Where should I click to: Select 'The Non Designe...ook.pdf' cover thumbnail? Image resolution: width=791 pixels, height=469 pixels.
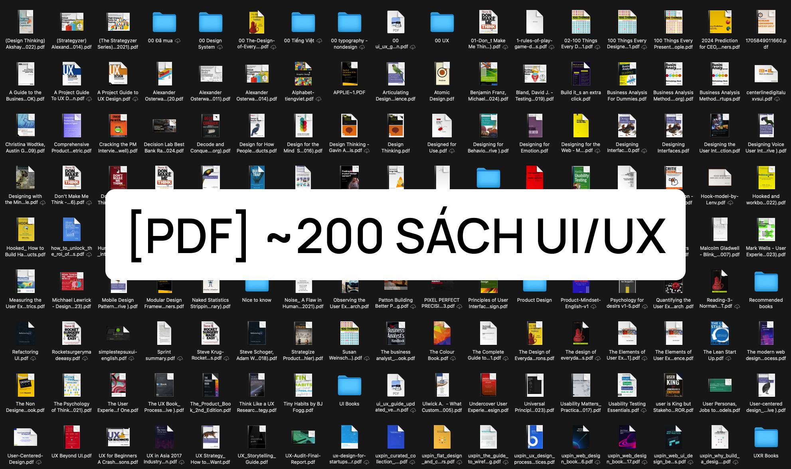[x=26, y=385]
